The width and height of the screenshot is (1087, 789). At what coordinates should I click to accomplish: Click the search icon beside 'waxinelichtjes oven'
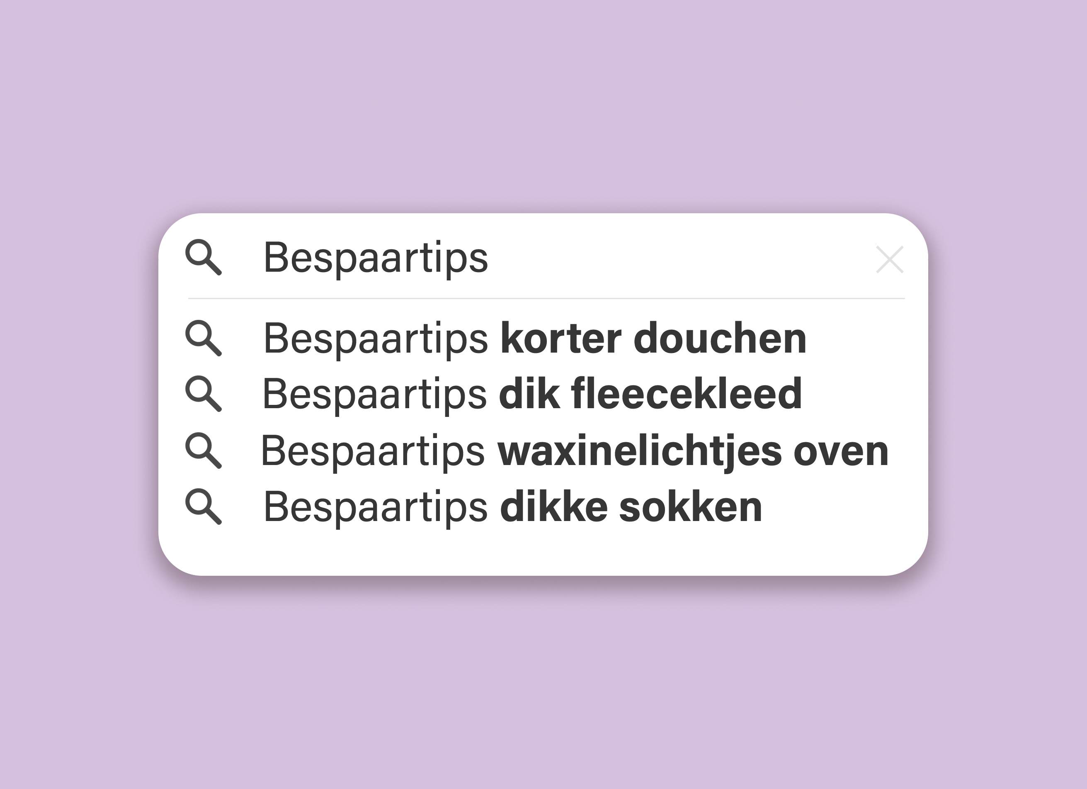(x=204, y=451)
